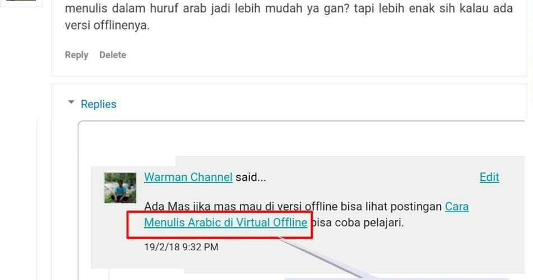Viewport: 533px width, 280px height.
Task: Follow the 'Cara' link ending the first line
Action: (457, 206)
